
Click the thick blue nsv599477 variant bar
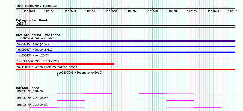126,52
